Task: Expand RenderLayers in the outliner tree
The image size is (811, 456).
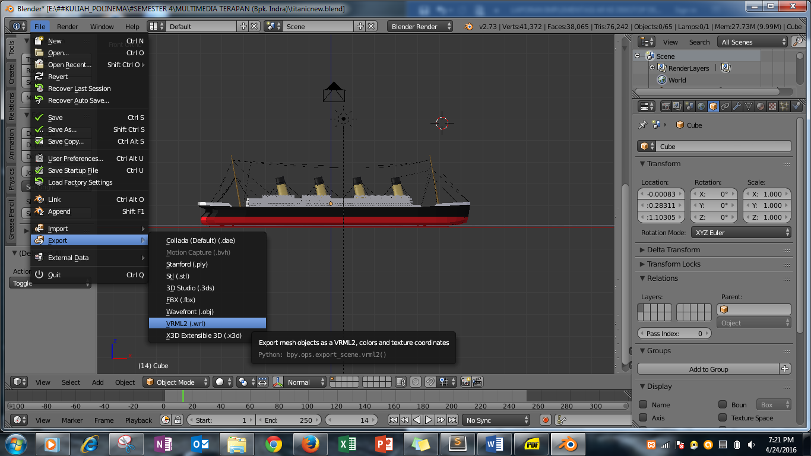Action: coord(652,68)
